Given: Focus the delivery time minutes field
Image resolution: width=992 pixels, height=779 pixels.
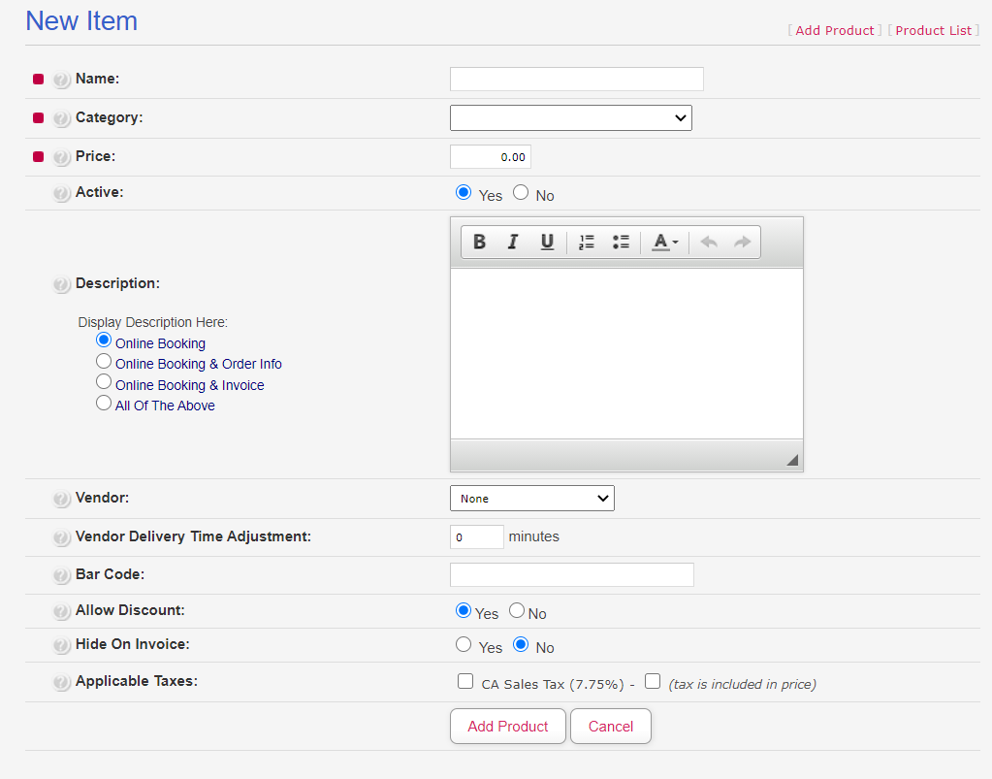Looking at the screenshot, I should point(476,536).
